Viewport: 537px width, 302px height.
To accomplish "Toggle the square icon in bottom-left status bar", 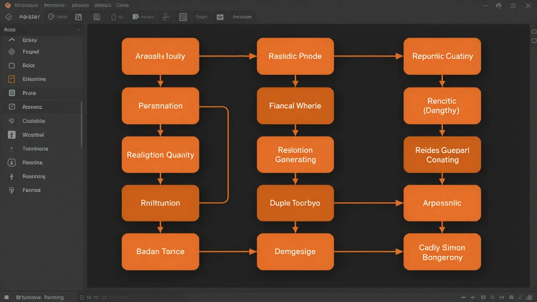I will point(7,297).
